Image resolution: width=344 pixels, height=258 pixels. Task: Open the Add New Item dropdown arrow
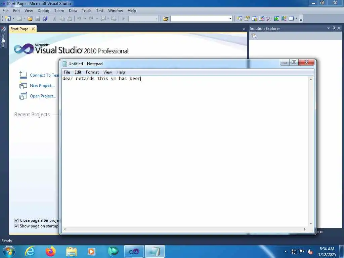[24, 19]
